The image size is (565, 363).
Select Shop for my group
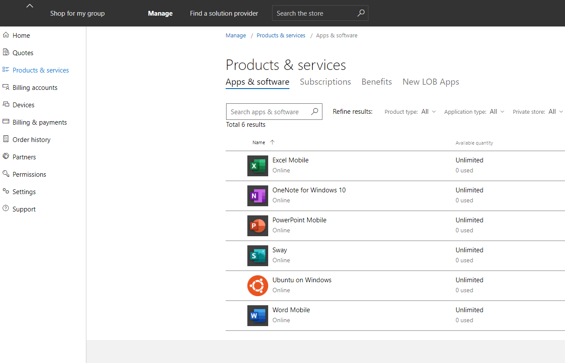(77, 13)
